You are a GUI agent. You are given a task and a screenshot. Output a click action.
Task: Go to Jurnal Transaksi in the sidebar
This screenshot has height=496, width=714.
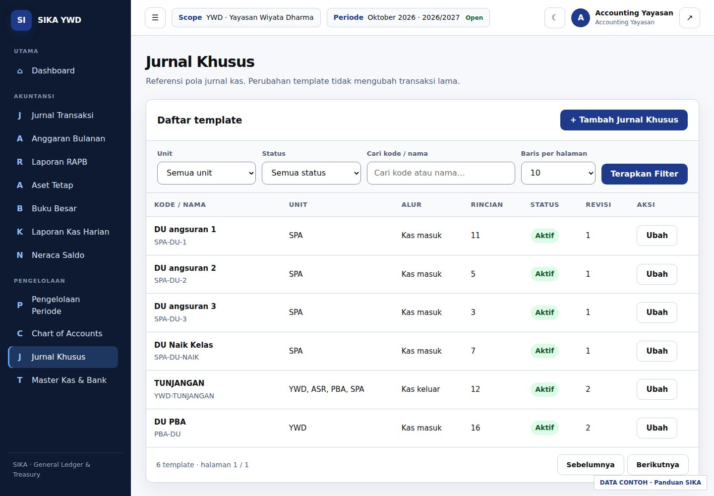tap(63, 116)
